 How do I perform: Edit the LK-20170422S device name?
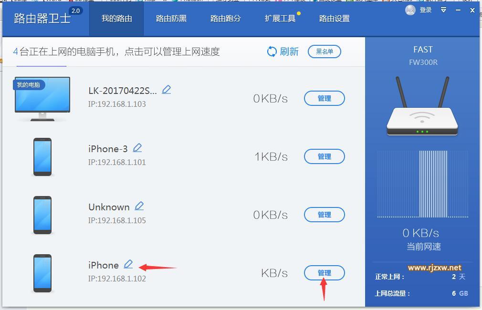pos(166,90)
